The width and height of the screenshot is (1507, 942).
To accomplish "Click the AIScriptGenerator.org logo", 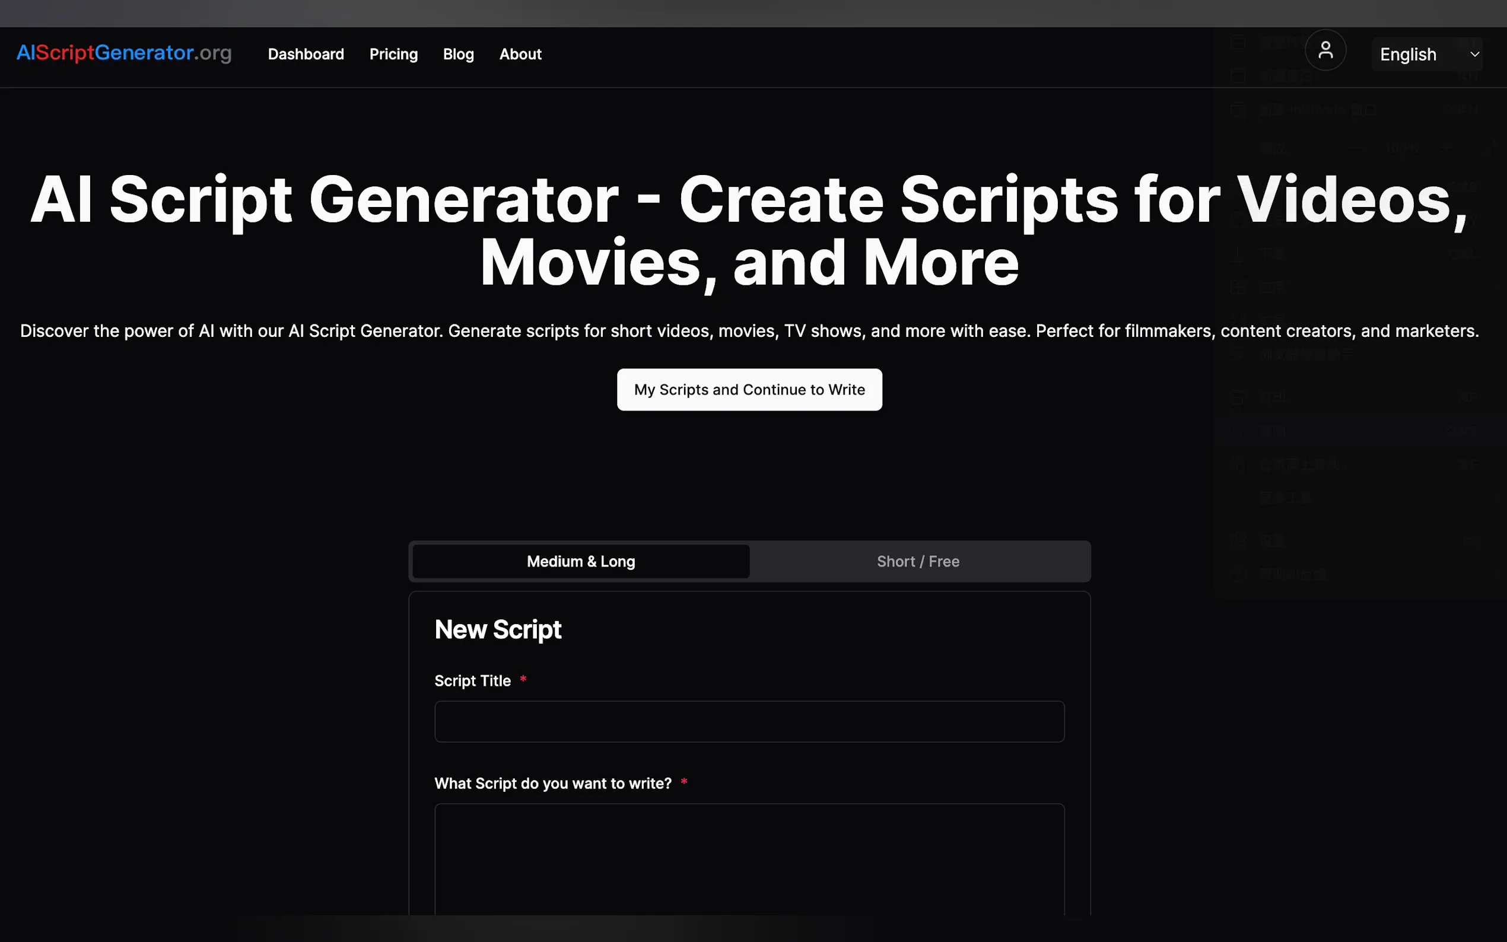I will click(x=125, y=53).
